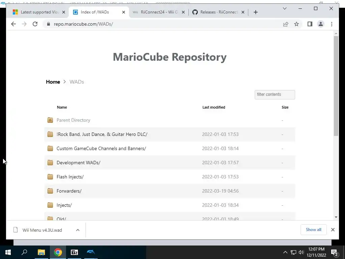The width and height of the screenshot is (345, 259).
Task: Open the Forwarders folder
Action: (69, 191)
